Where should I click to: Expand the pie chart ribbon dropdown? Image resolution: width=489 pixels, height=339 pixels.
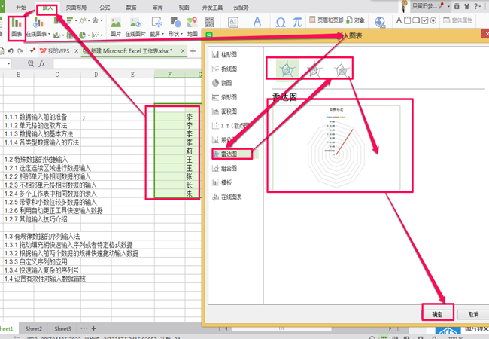click(89, 35)
